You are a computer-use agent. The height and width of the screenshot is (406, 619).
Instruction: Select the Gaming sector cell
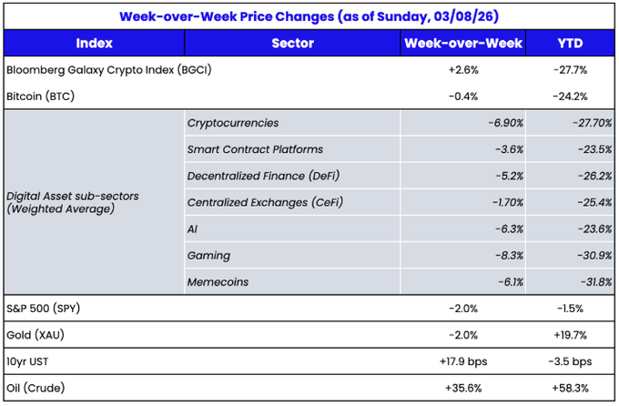208,256
